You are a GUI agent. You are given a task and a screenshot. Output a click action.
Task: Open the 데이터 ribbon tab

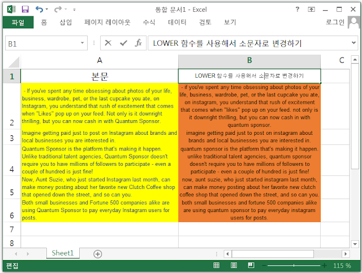point(177,23)
